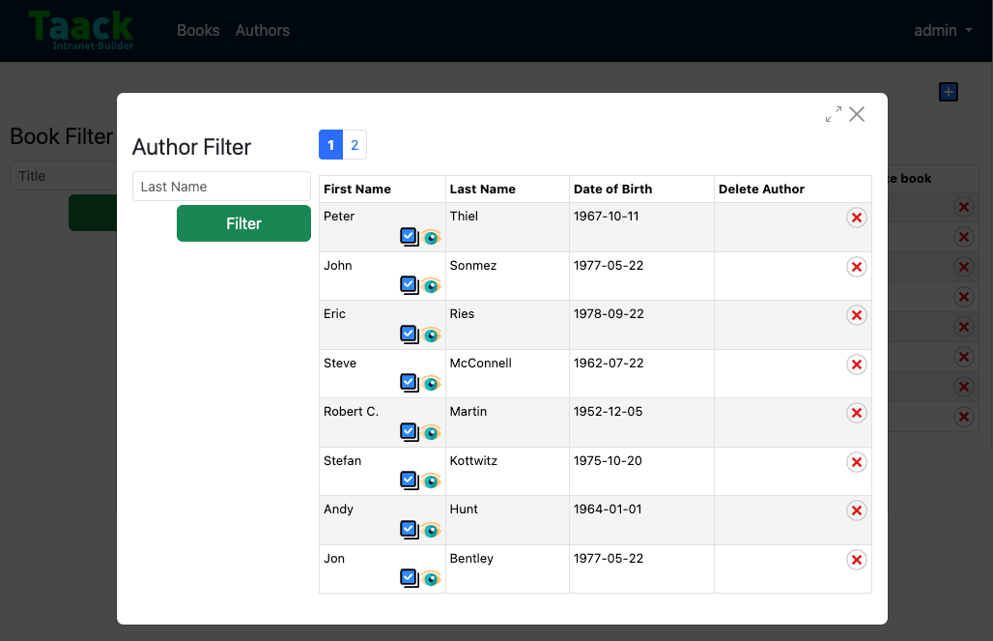Open the Books menu in the navbar
Viewport: 993px width, 641px height.
pos(198,30)
